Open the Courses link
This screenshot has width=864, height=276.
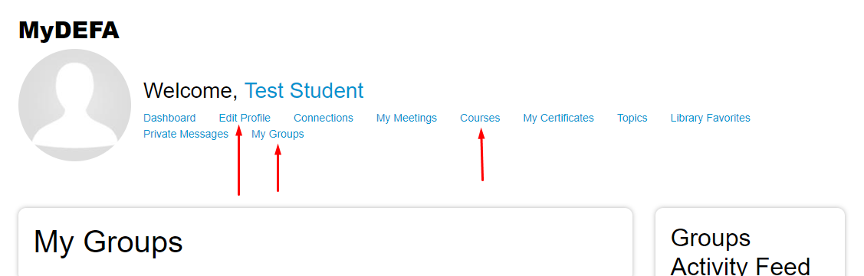click(480, 119)
